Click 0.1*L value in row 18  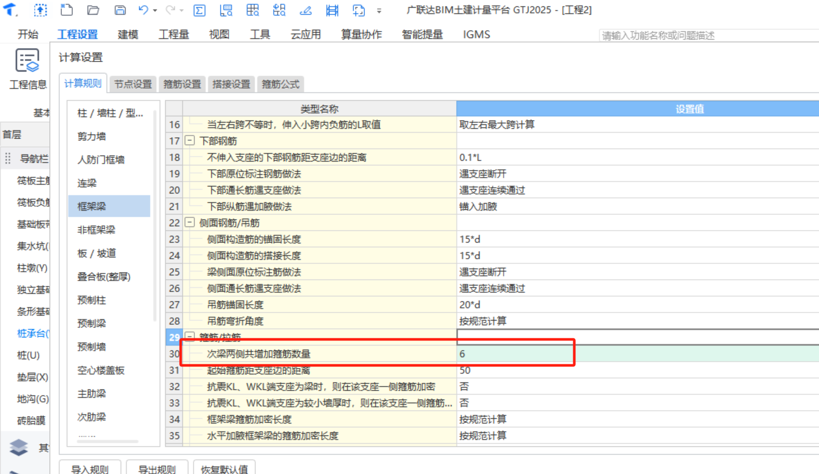(x=638, y=157)
